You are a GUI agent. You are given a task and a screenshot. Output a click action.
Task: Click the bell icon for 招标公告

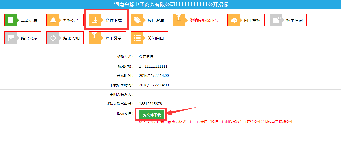pyautogui.click(x=53, y=20)
